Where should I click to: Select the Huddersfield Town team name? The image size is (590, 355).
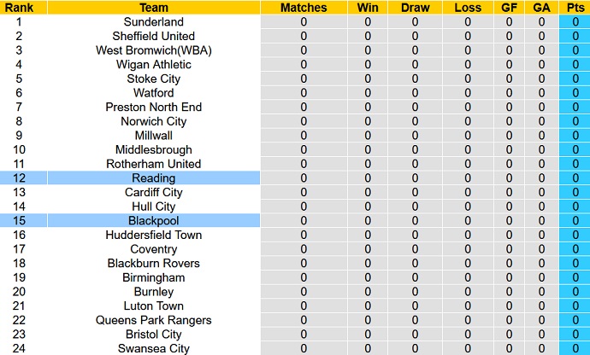point(154,235)
